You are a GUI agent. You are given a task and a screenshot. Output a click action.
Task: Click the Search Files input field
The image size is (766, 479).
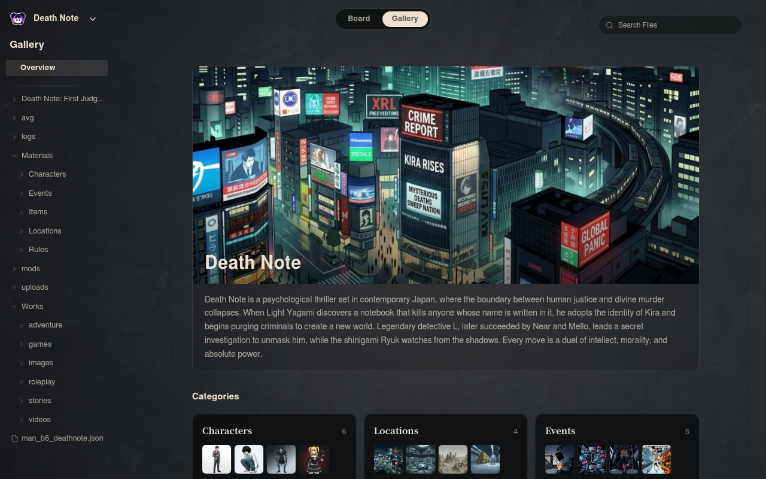click(x=670, y=25)
